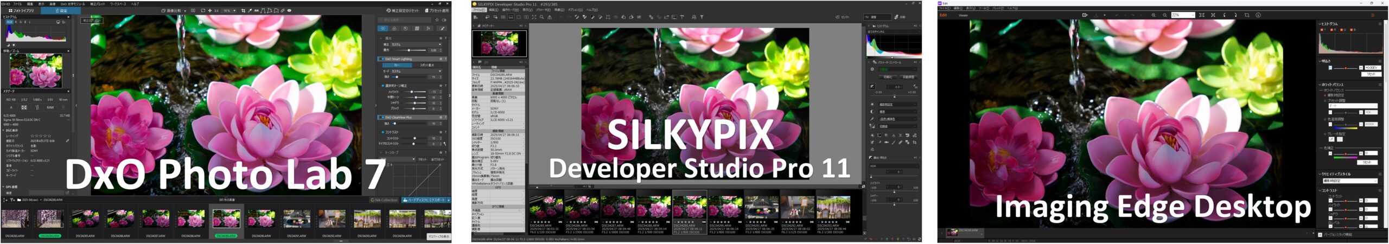The height and width of the screenshot is (244, 1389).
Task: Adjust the ハイライト slider in DxO tone panel
Action: pyautogui.click(x=413, y=92)
